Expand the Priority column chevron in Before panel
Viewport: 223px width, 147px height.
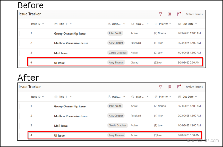point(170,24)
